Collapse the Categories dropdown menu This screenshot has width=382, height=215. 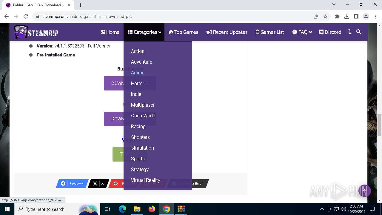pos(144,32)
